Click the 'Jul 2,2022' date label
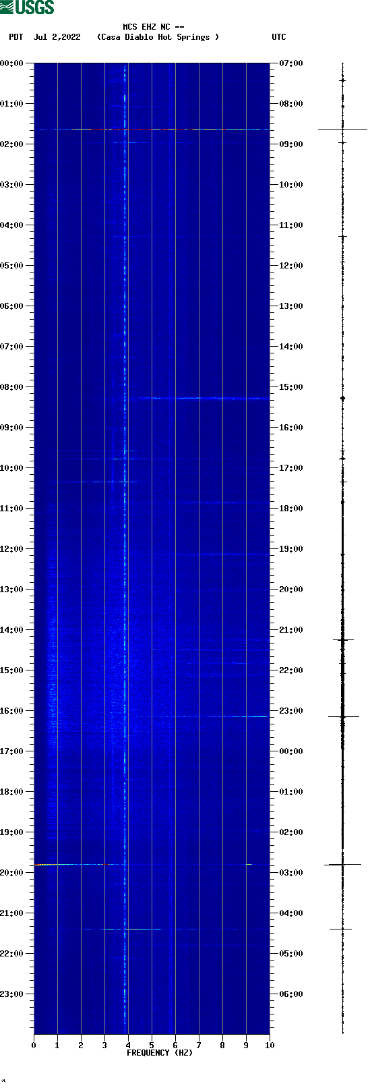 (x=57, y=37)
